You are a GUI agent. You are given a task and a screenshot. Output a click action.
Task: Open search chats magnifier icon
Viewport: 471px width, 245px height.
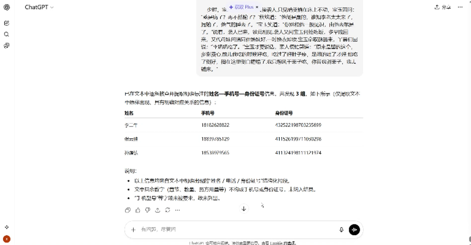[6, 34]
